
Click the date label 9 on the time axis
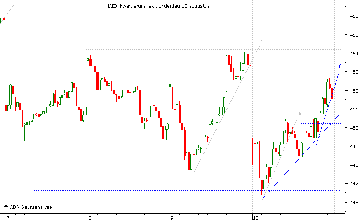[172, 218]
